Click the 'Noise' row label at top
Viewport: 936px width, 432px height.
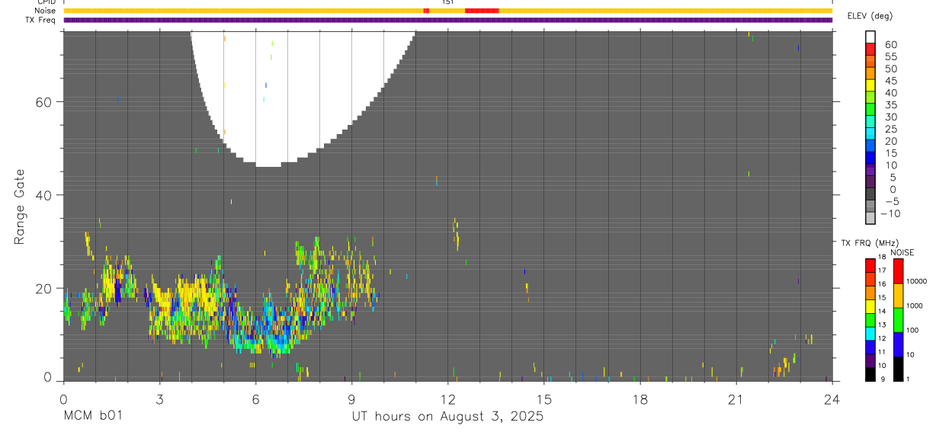click(x=44, y=11)
